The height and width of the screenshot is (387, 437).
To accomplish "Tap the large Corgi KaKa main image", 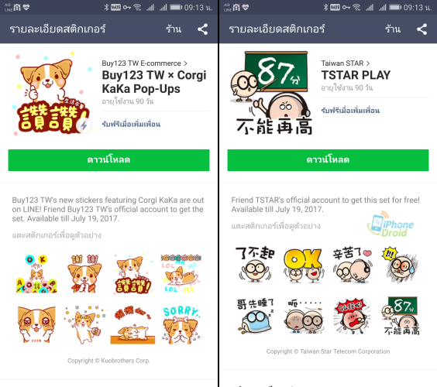I will pyautogui.click(x=52, y=94).
